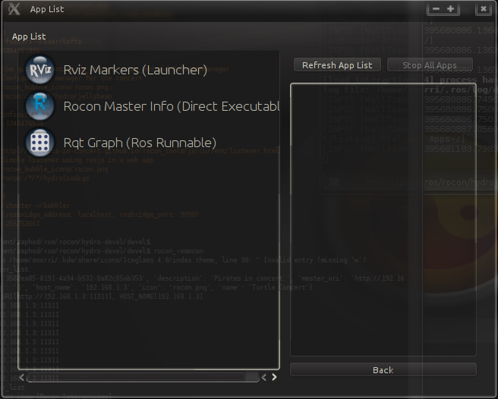
Task: Close the App List window
Action: [x=483, y=9]
